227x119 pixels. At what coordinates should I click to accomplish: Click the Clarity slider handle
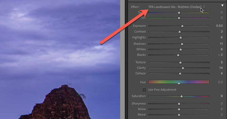pyautogui.click(x=183, y=68)
